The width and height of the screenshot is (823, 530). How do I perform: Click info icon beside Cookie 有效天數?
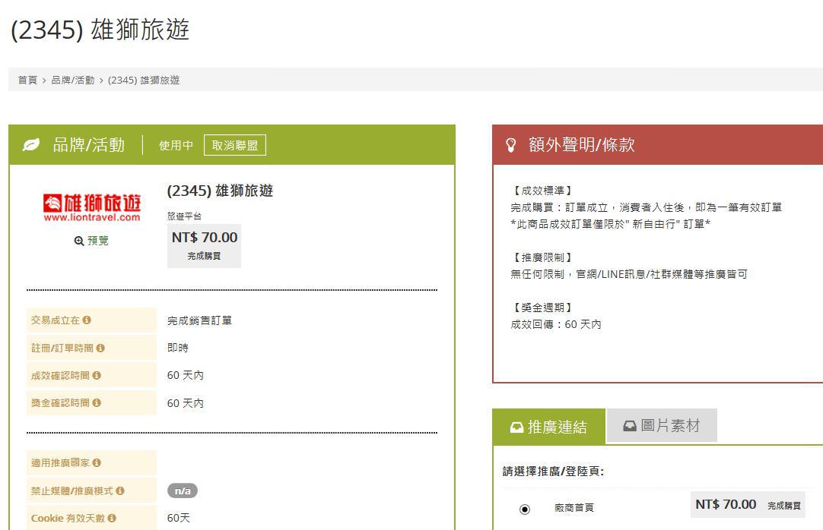112,518
